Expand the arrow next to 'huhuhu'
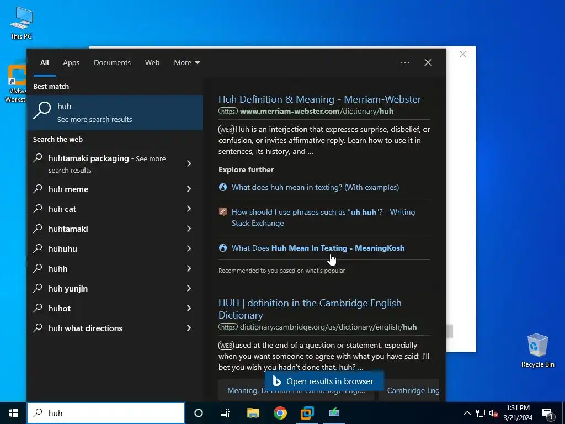 click(x=189, y=248)
